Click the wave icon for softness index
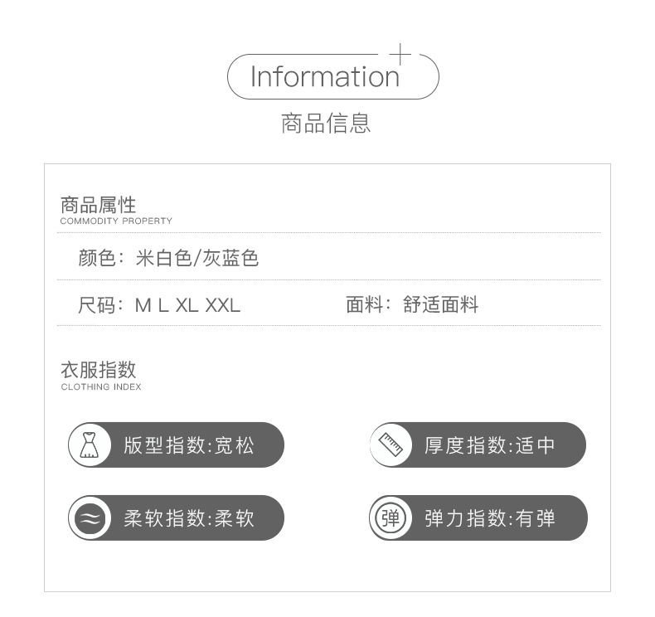 coord(90,518)
